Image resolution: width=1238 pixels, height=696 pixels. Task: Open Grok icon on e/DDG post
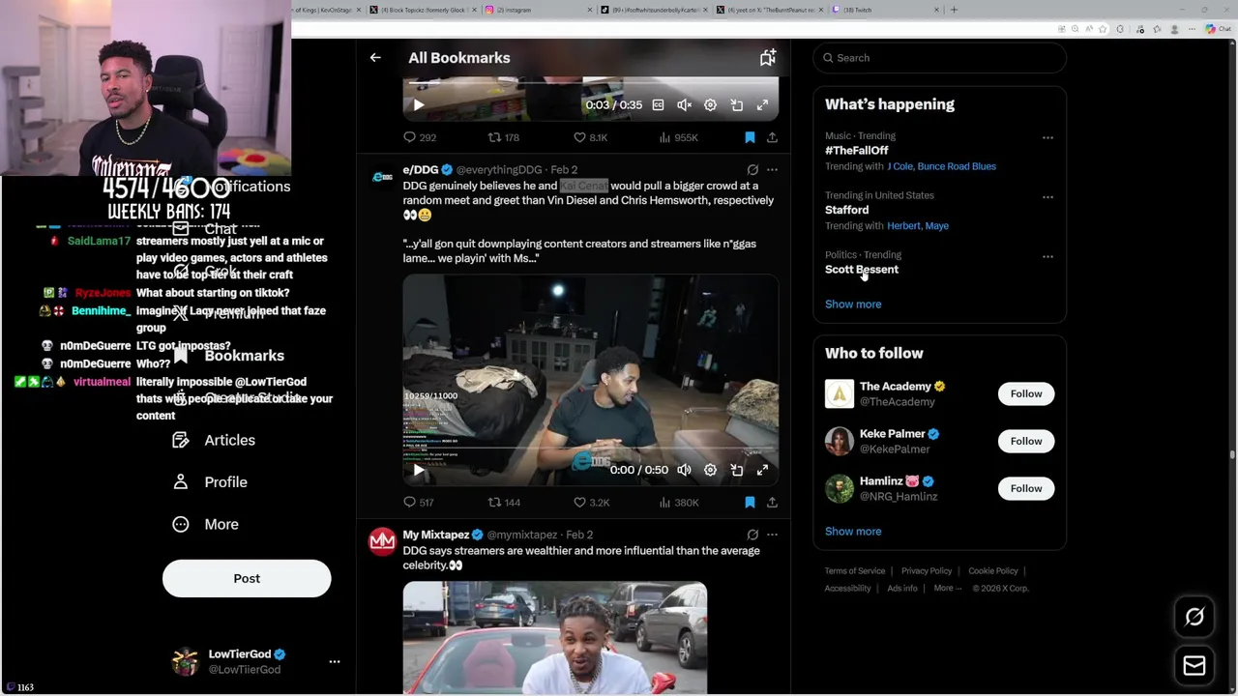(752, 170)
